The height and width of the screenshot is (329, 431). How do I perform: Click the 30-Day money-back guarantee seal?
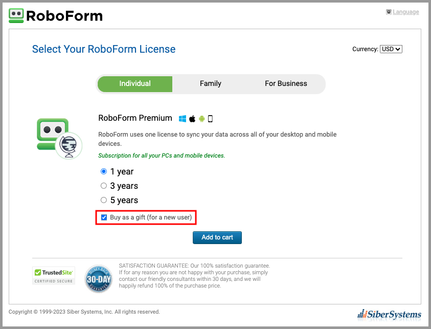98,279
